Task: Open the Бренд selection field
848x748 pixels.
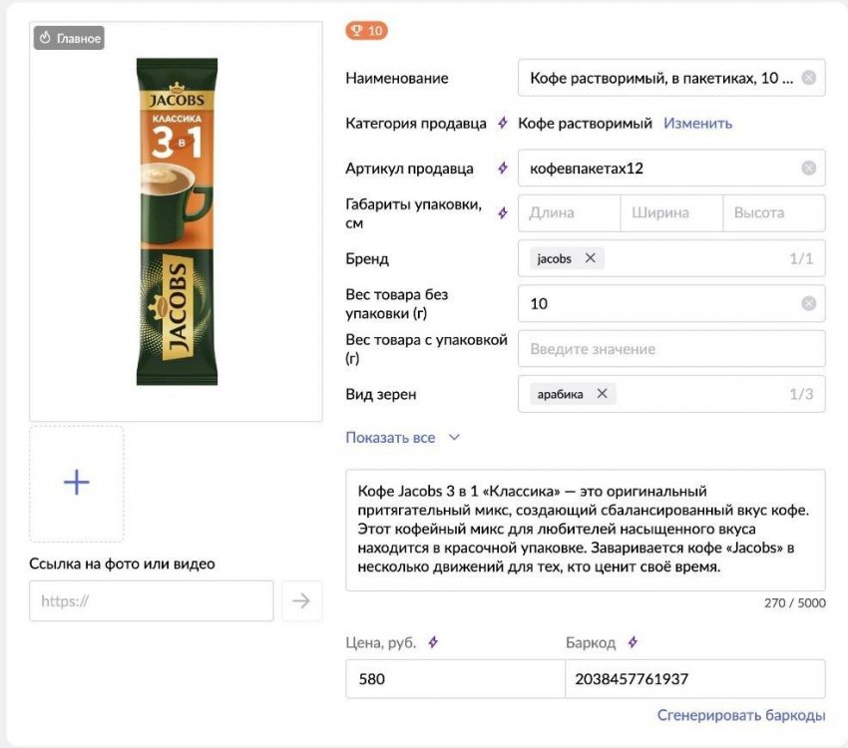Action: 698,258
